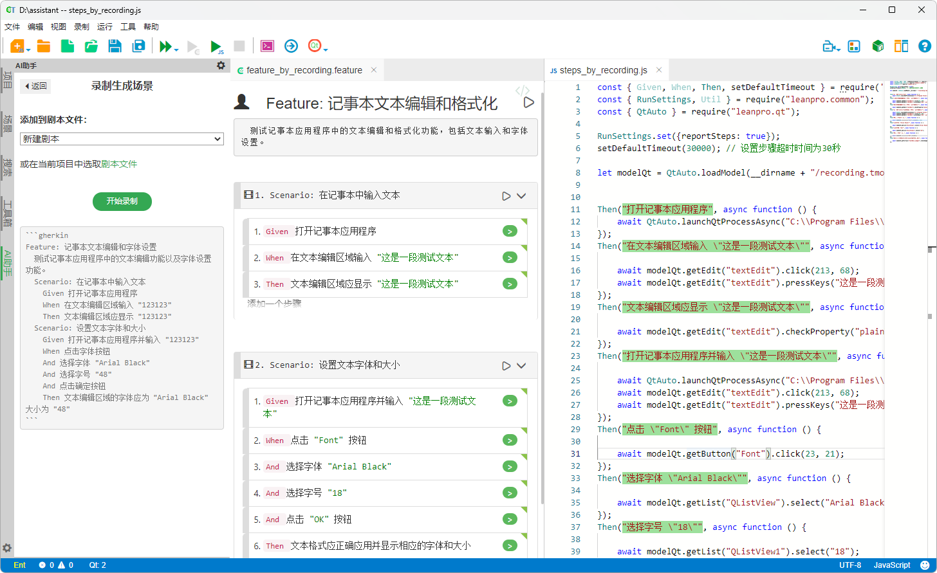The width and height of the screenshot is (937, 573).
Task: Click the 剧本文件 link
Action: [x=119, y=164]
